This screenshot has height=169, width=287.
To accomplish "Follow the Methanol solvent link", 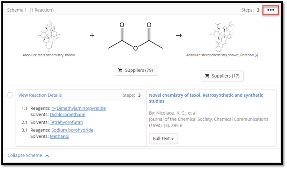I will pyautogui.click(x=59, y=136).
